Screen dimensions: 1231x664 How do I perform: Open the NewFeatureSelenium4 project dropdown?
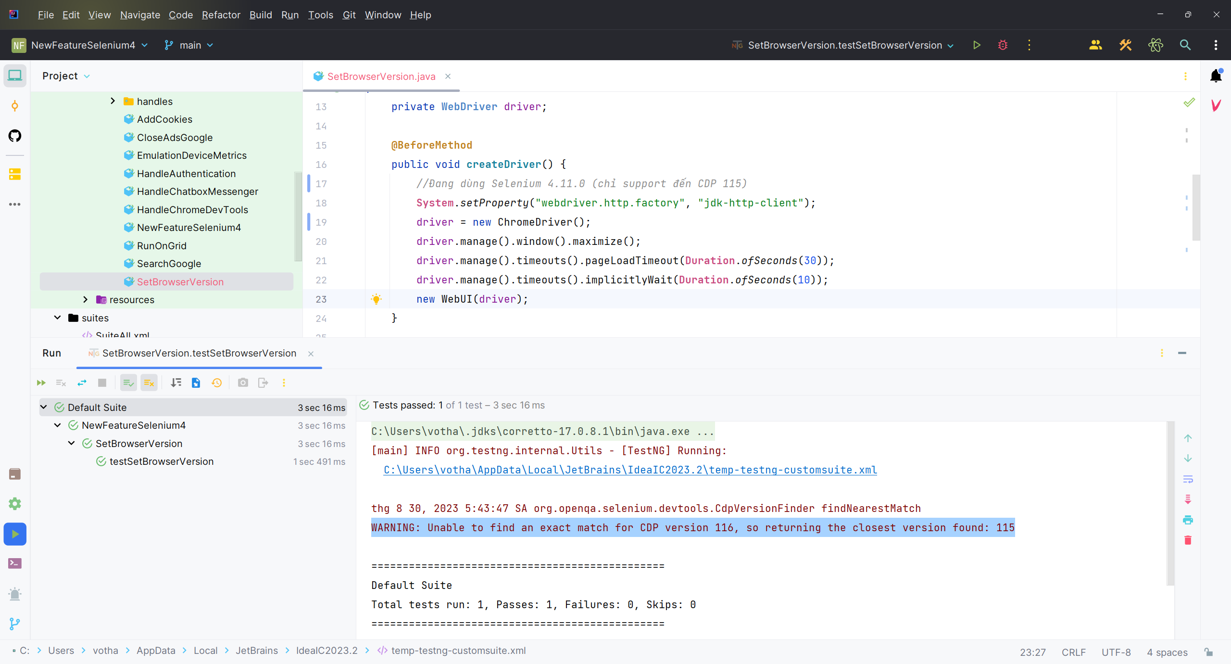click(x=80, y=45)
